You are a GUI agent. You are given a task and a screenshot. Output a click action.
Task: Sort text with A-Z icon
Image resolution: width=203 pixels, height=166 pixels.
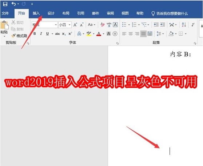pos(184,25)
